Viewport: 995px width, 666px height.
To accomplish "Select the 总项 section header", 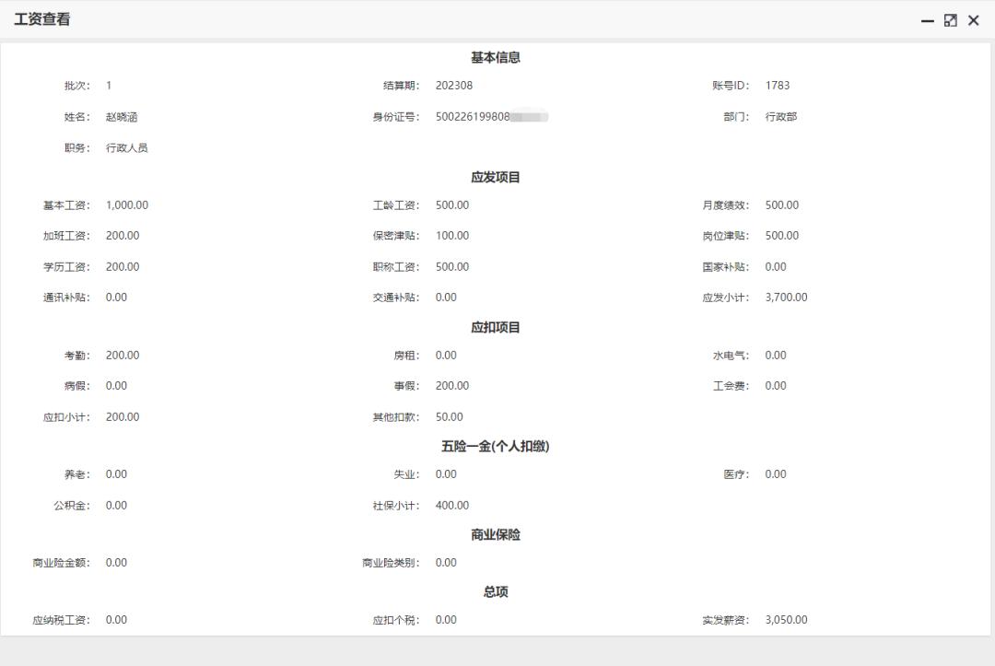I will click(x=497, y=591).
